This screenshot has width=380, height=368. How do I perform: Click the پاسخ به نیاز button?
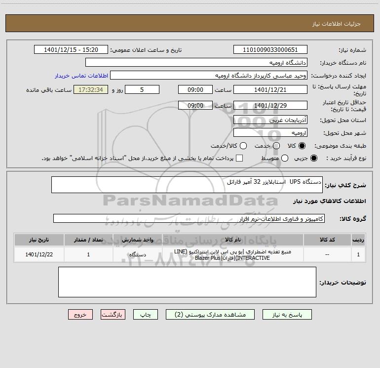coord(287,314)
